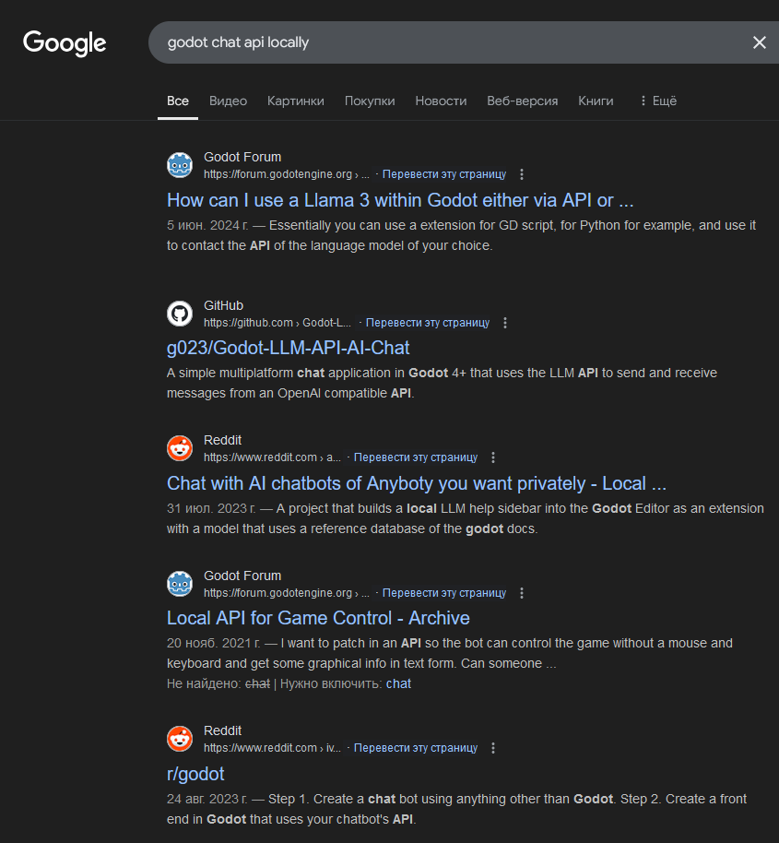This screenshot has height=843, width=779.
Task: Open 'Chat with AI chatbots of Anyboty' result
Action: tap(417, 483)
